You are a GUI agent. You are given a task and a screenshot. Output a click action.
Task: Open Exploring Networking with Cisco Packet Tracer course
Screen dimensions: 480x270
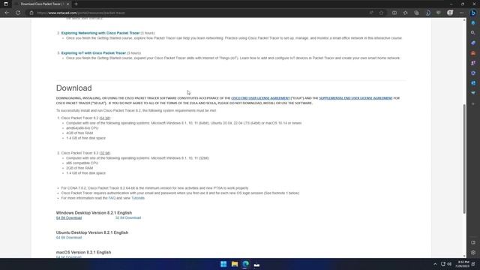(x=100, y=33)
